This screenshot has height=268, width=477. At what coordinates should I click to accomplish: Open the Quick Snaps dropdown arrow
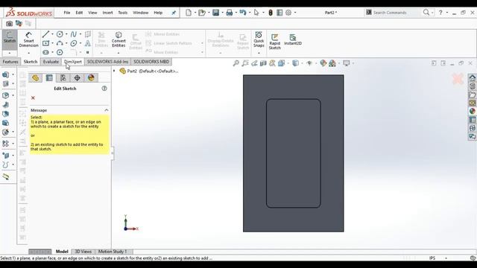[x=259, y=53]
